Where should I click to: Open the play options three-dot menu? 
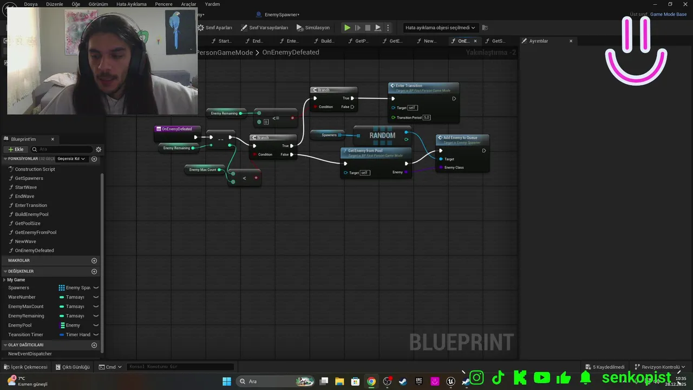point(388,28)
